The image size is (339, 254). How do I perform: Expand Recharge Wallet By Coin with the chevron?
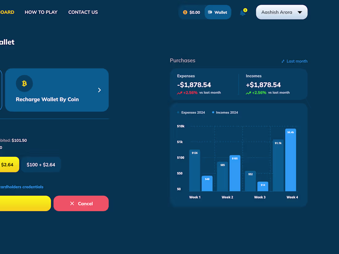[x=99, y=90]
